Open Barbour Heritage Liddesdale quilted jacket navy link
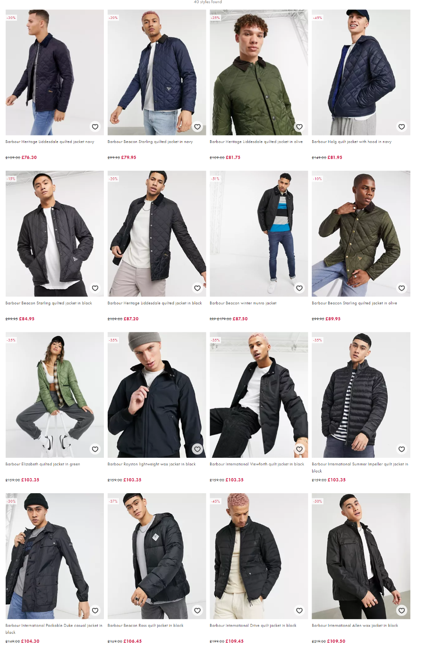Viewport: 425px width, 648px height. pyautogui.click(x=50, y=142)
